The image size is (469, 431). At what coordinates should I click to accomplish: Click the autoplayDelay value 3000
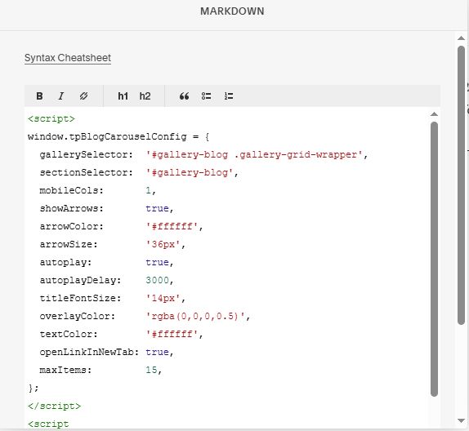[158, 280]
